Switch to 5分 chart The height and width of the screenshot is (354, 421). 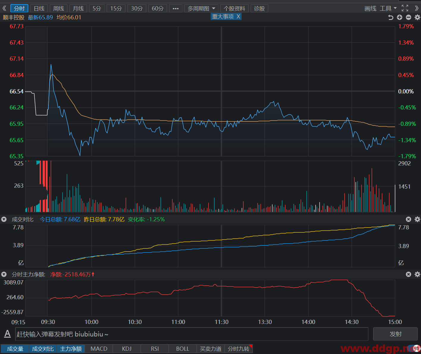tap(97, 9)
